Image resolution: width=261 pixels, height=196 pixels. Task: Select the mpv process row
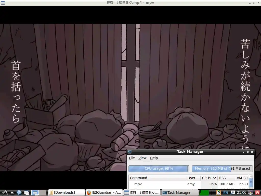(x=188, y=184)
